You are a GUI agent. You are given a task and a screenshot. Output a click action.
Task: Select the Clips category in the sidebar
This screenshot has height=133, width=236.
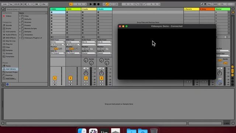coord(8,47)
